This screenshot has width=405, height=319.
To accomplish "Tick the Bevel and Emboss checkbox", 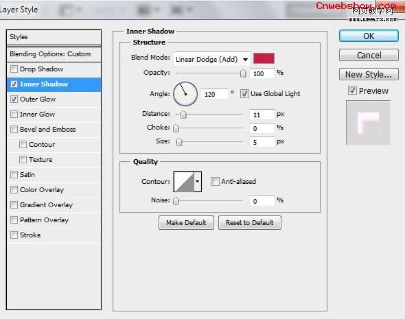I will 14,129.
